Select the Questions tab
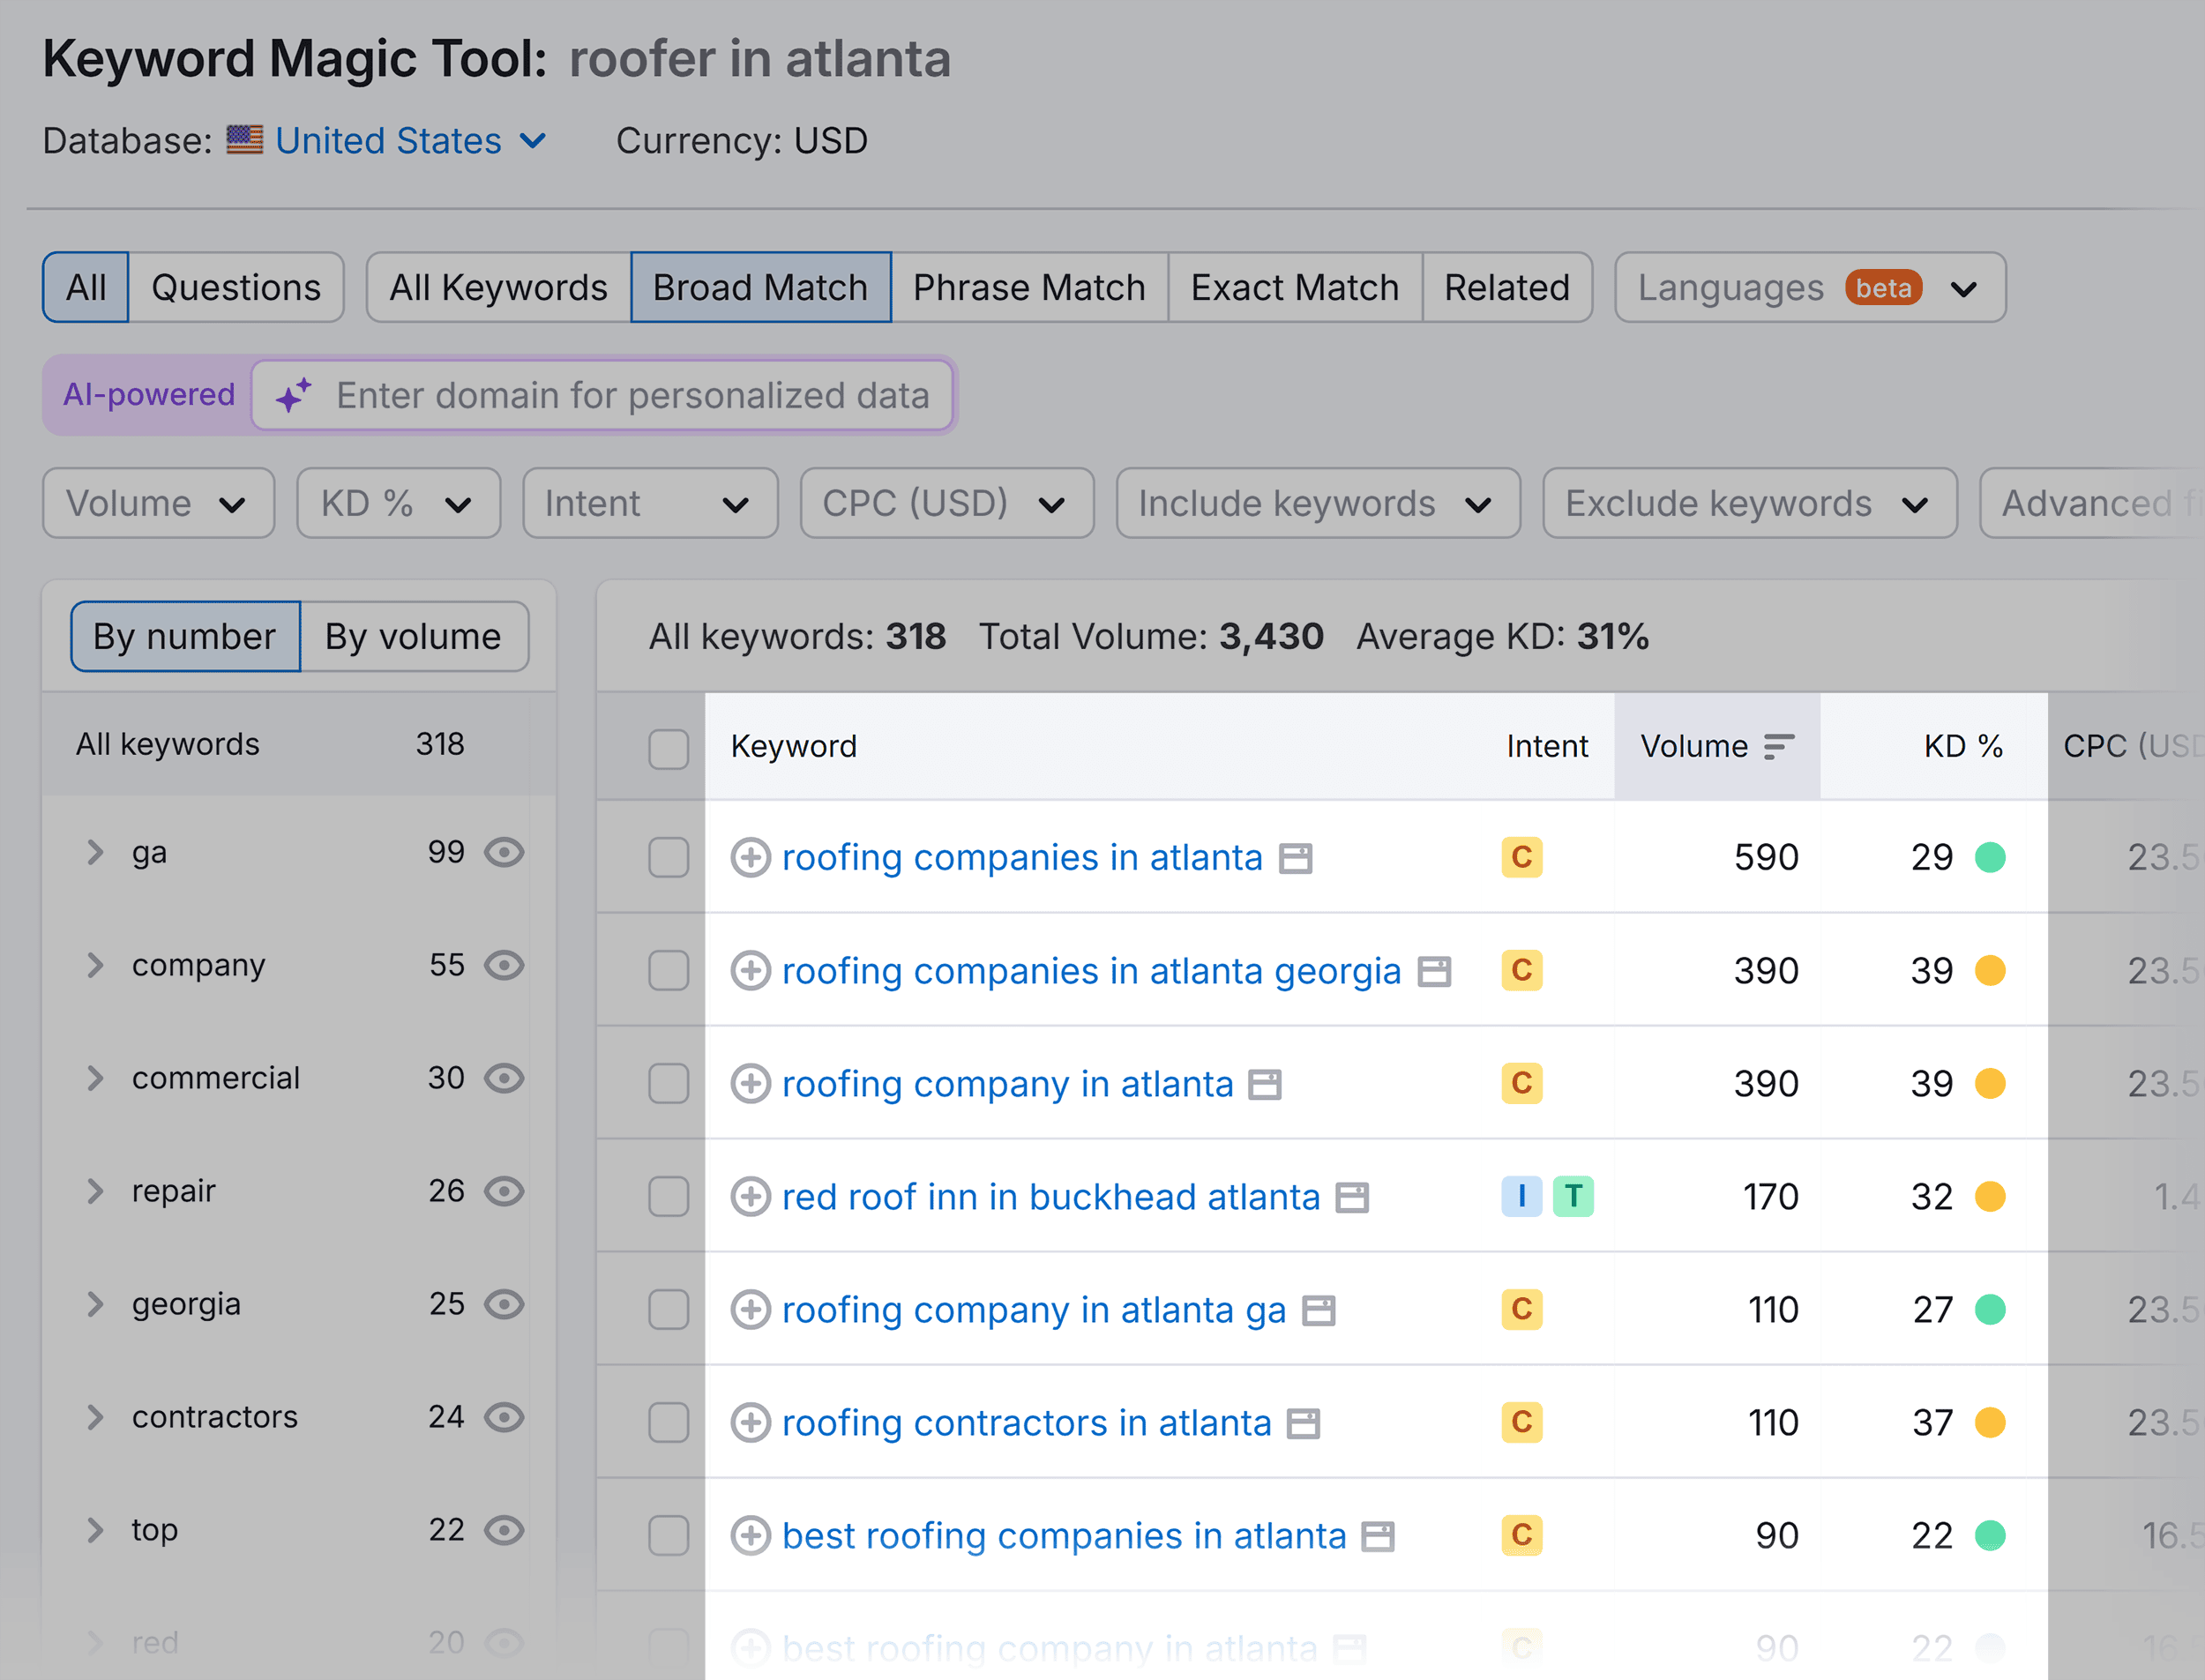Viewport: 2205px width, 1680px height. click(x=235, y=286)
